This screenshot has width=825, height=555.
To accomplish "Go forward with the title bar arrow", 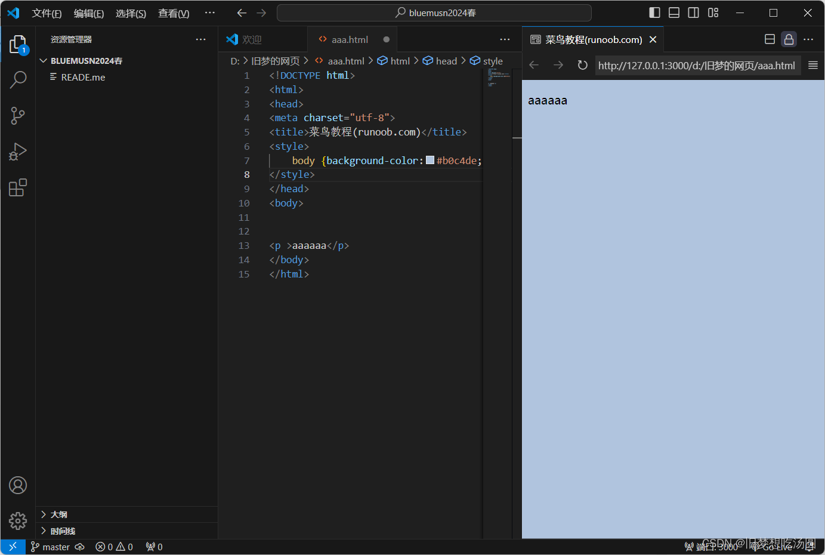I will (261, 13).
